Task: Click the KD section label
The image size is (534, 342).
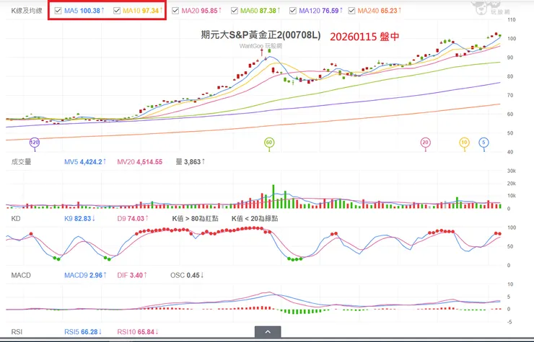Action: pos(16,219)
